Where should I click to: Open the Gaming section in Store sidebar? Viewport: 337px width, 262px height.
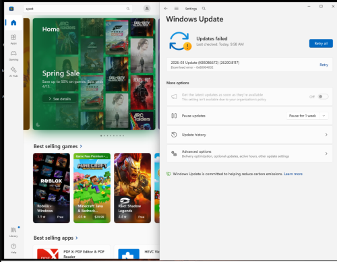(x=13, y=56)
